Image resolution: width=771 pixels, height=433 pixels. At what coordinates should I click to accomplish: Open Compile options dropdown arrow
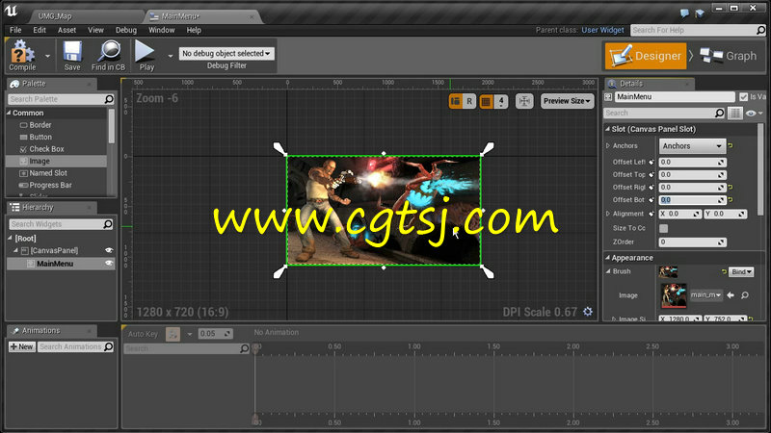click(x=47, y=56)
